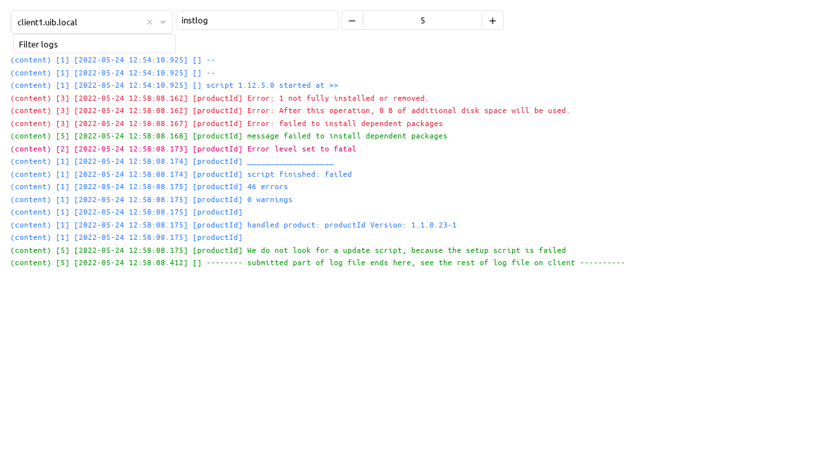Select line 'After this operation, 0 B' error
The width and height of the screenshot is (833, 468).
tap(290, 110)
